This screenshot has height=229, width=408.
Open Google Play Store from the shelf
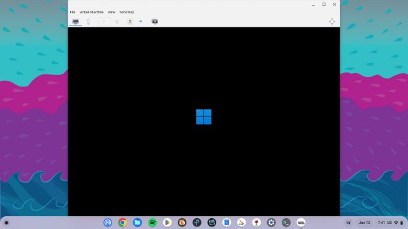point(167,223)
